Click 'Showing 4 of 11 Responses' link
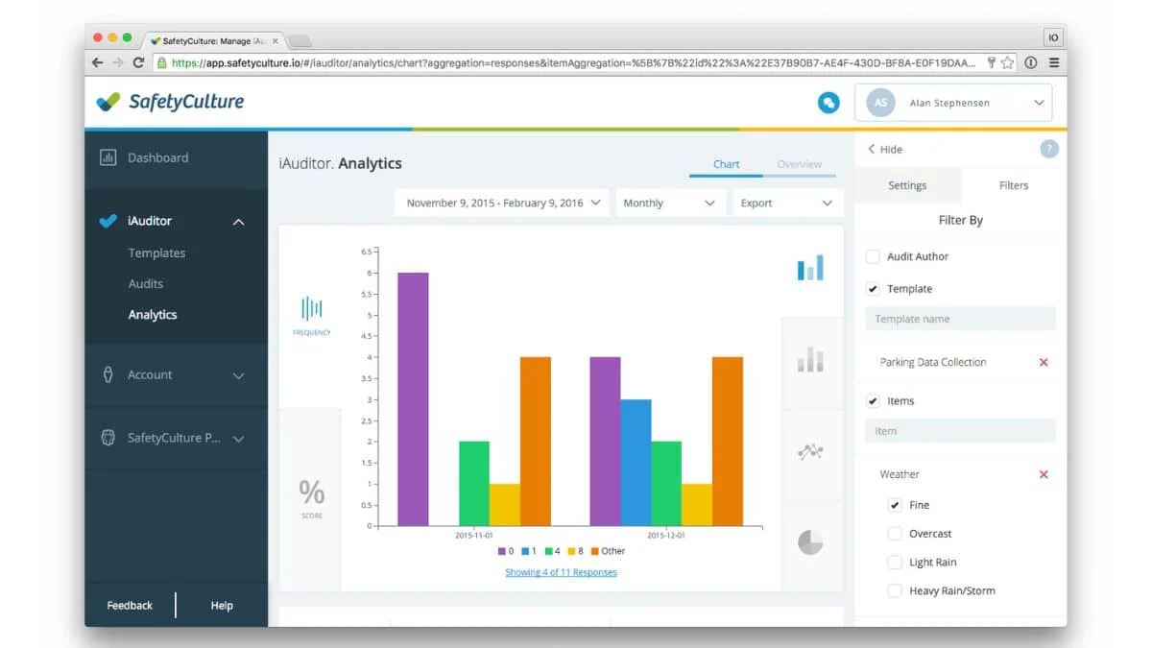 pos(561,572)
